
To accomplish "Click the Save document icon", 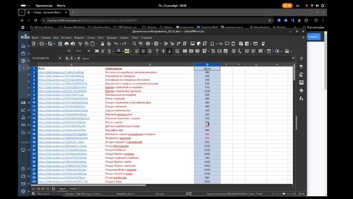I will click(x=50, y=44).
